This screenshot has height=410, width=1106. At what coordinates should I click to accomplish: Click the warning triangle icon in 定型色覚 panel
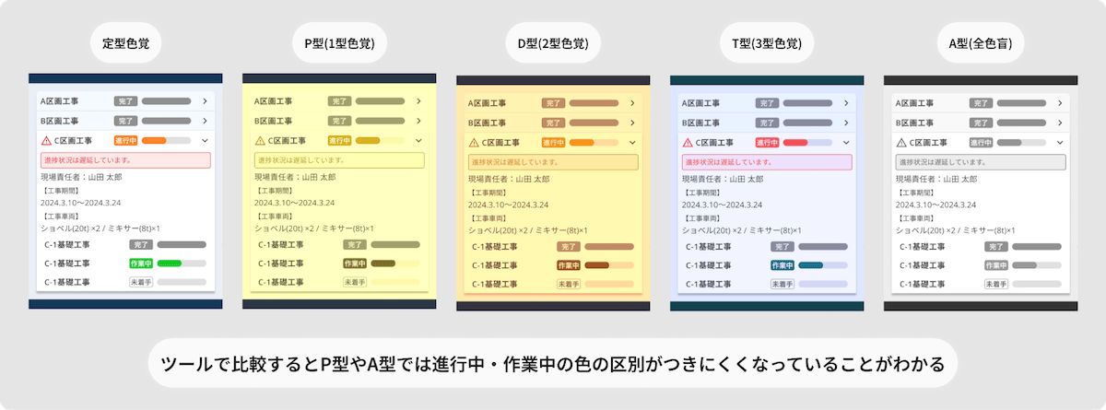(x=46, y=141)
